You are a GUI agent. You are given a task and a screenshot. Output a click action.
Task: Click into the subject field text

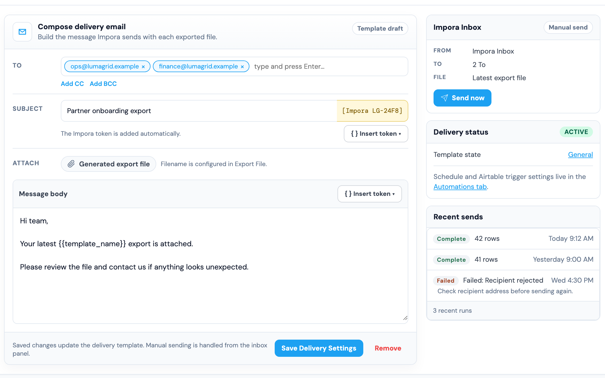199,111
